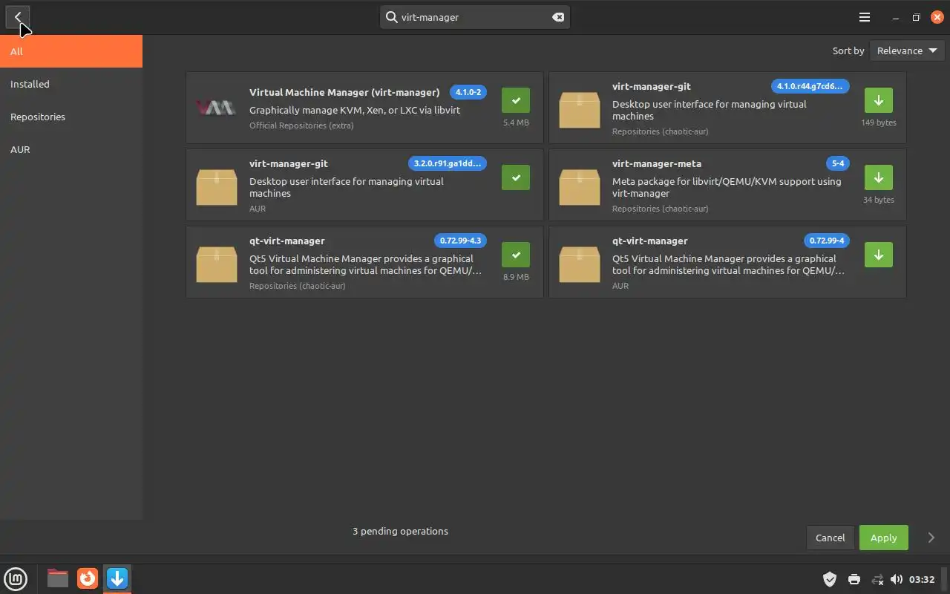Click the search magnifier icon
950x594 pixels.
pos(391,17)
